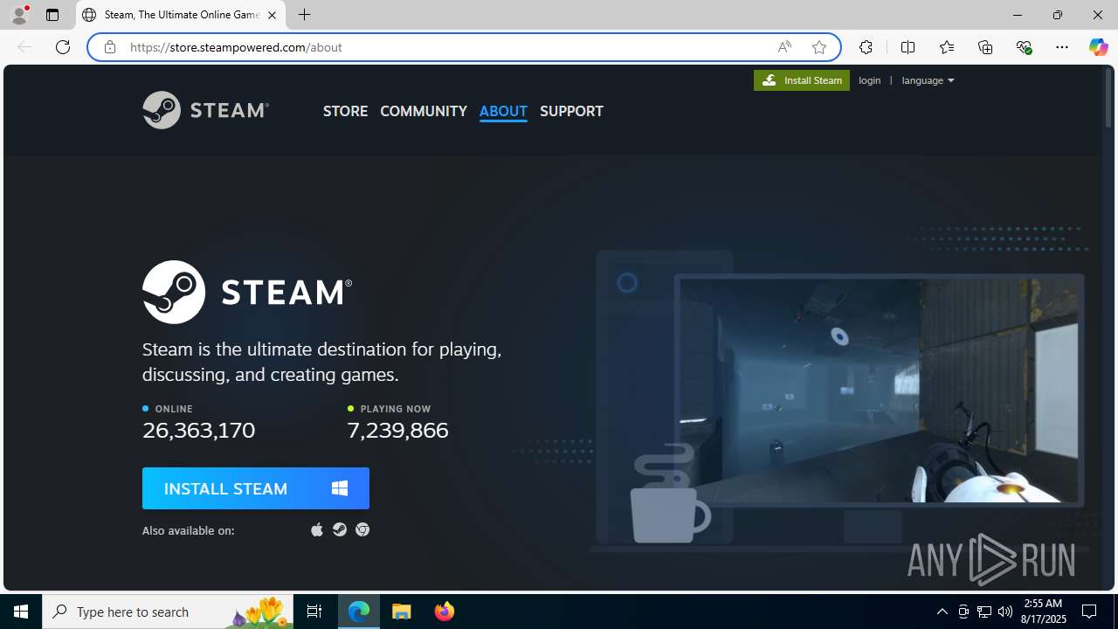Open a new tab
The width and height of the screenshot is (1118, 629).
[x=304, y=15]
